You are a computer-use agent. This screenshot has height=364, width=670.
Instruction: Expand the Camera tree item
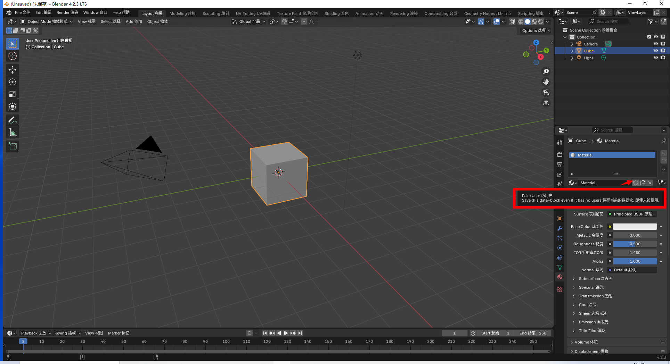(x=572, y=44)
